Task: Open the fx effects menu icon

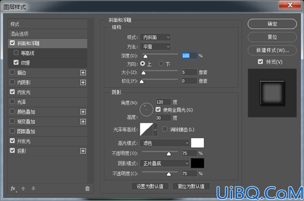Action: 13,188
